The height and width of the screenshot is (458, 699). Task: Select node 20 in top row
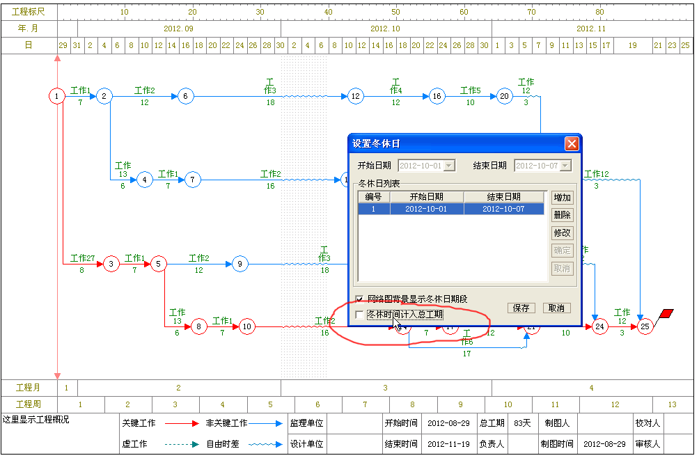coord(504,96)
